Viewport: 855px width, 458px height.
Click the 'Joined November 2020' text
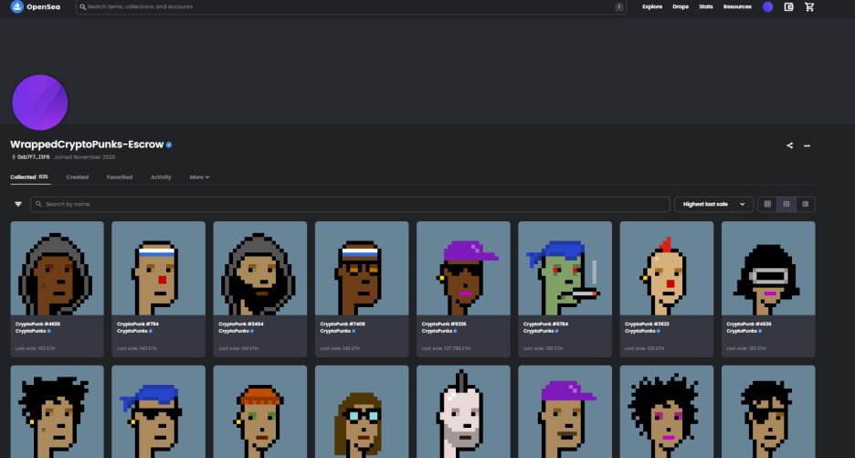pos(85,157)
